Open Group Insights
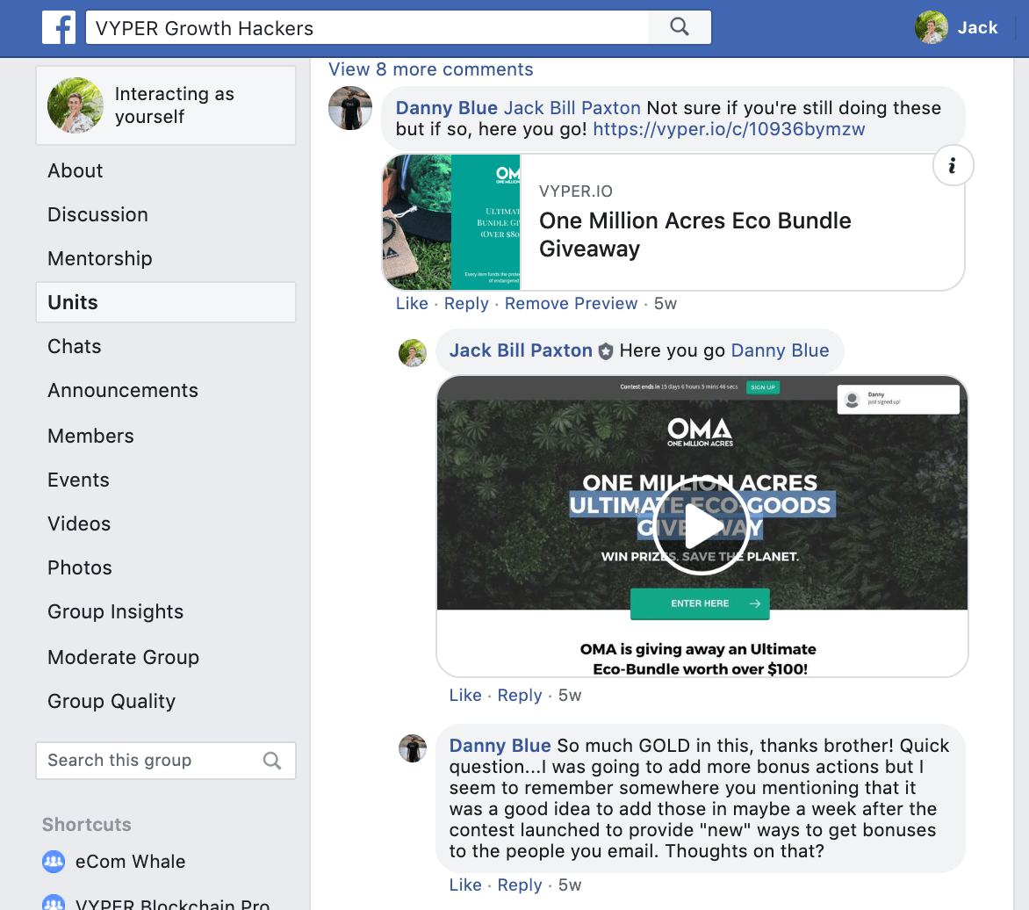1029x910 pixels. pos(115,611)
